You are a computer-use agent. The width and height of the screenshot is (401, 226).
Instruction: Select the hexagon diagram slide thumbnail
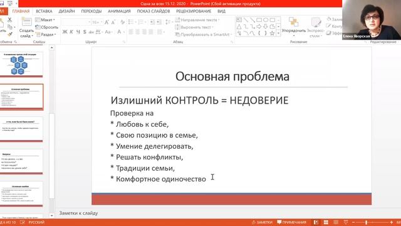21,64
